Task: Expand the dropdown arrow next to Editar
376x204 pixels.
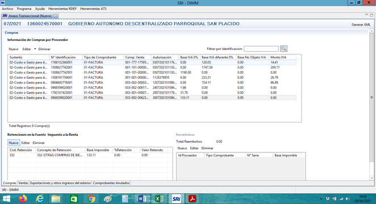Action: pos(35,49)
